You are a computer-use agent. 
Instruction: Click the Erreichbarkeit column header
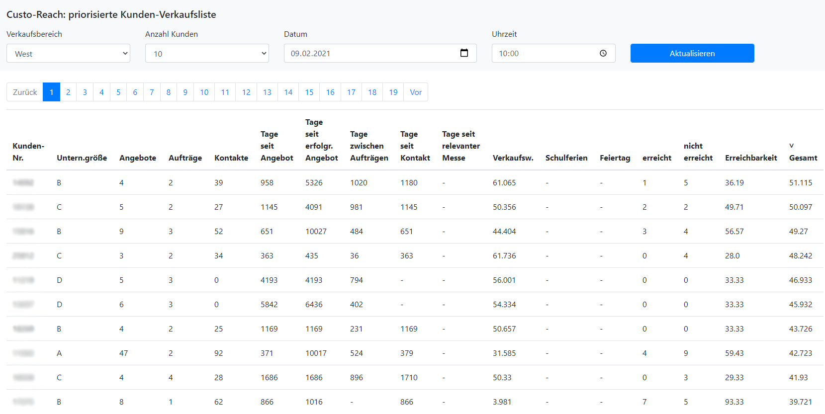tap(751, 158)
